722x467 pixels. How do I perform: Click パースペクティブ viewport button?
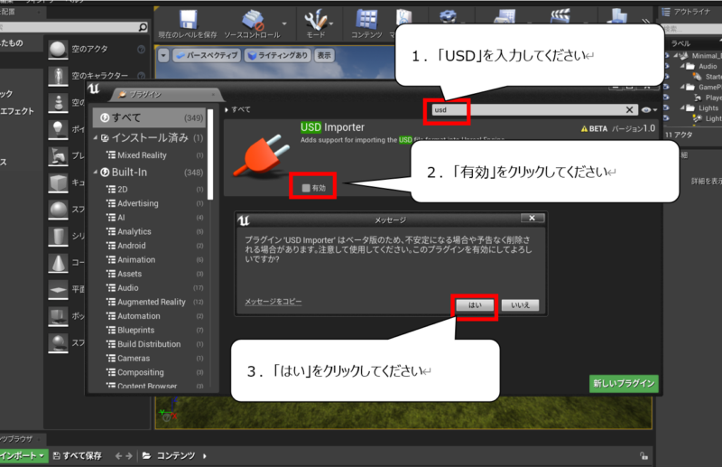point(207,56)
